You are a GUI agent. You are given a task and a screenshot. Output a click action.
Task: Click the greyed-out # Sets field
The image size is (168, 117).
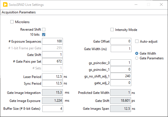point(52,68)
